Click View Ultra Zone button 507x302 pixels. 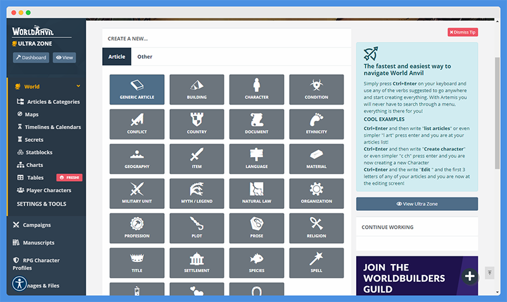(417, 204)
